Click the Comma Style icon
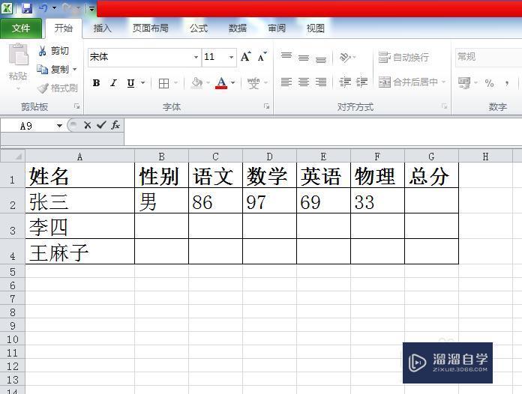 coord(507,83)
